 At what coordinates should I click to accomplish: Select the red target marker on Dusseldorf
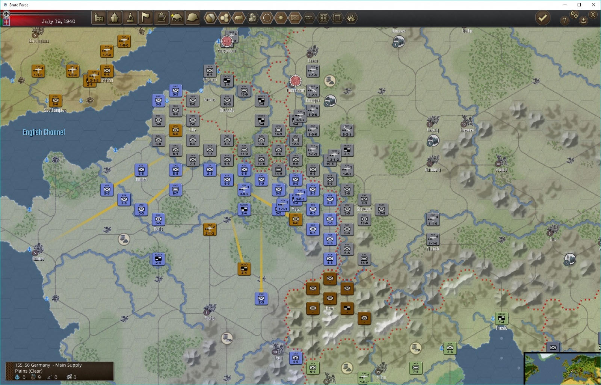tap(296, 81)
